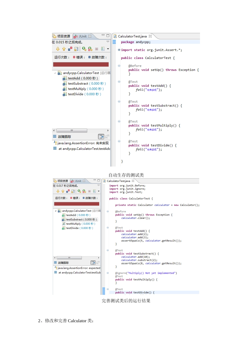Image resolution: width=252 pixels, height=357 pixels.
Task: Select ignored testMultiply entry in lower tree
Action: click(x=79, y=224)
